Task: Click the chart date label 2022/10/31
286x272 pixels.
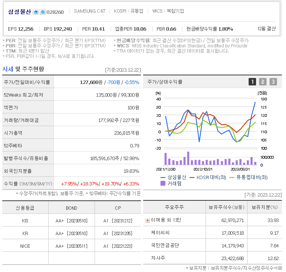Action: pyautogui.click(x=203, y=169)
